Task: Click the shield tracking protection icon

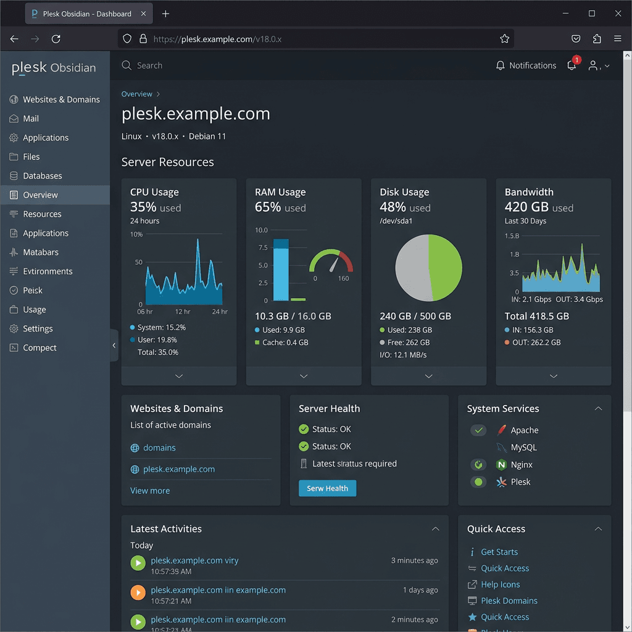Action: [127, 39]
